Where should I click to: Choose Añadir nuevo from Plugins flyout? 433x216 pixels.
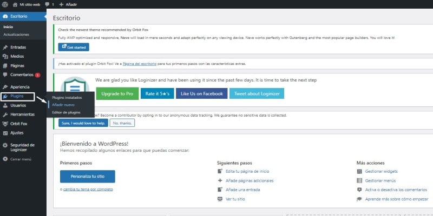[63, 105]
